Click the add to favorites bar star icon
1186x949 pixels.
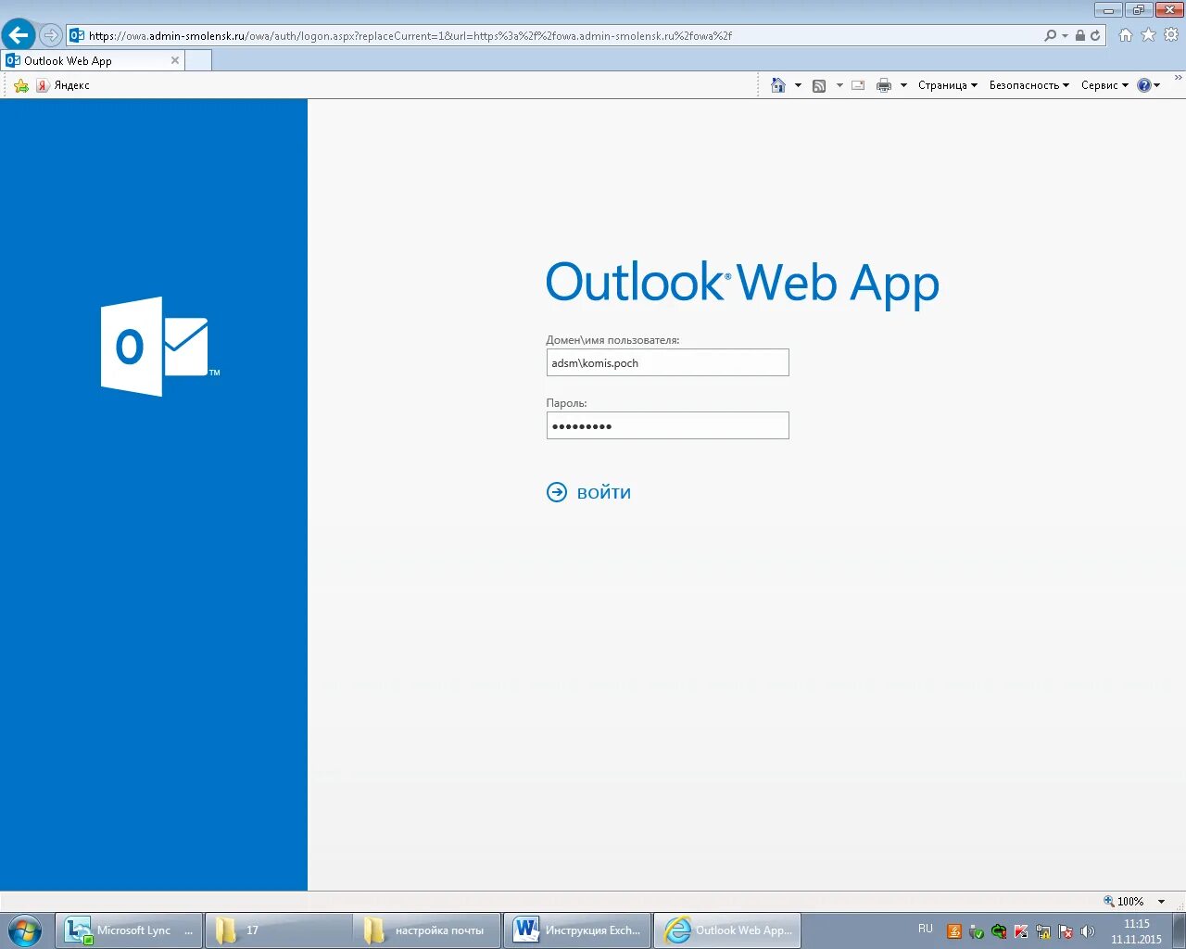coord(21,85)
